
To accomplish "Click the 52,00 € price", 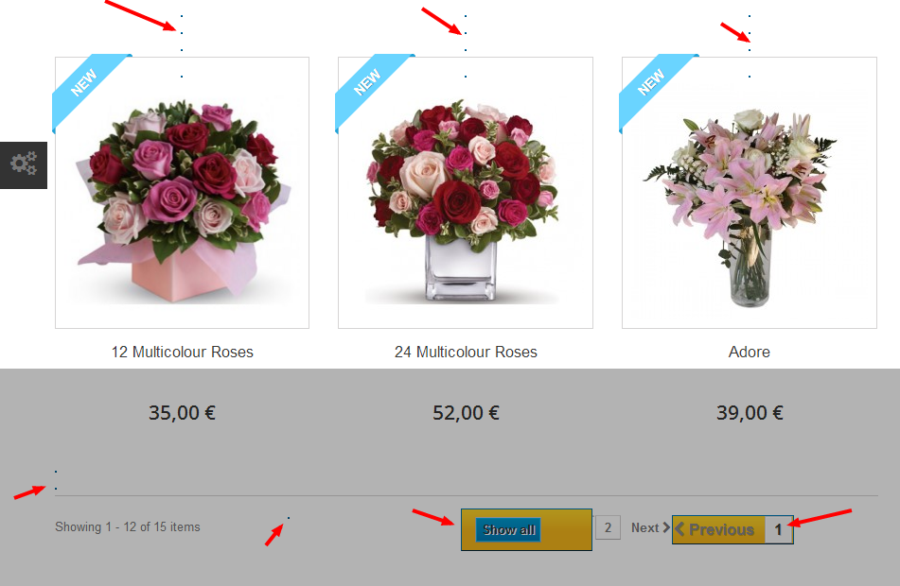I will click(466, 413).
